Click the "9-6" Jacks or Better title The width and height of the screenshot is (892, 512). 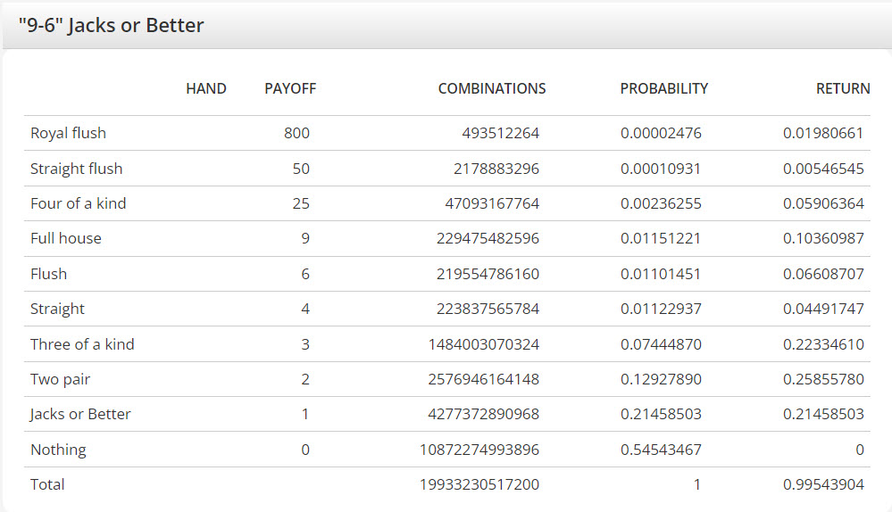click(112, 25)
